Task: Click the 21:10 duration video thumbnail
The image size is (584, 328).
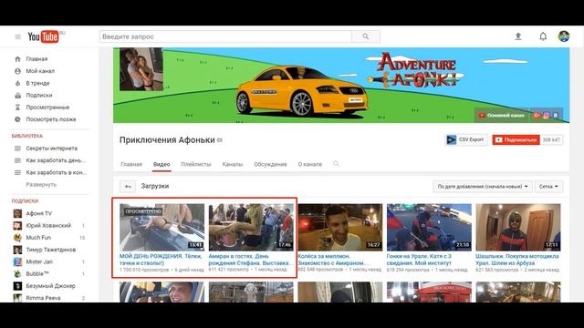Action: pyautogui.click(x=429, y=227)
